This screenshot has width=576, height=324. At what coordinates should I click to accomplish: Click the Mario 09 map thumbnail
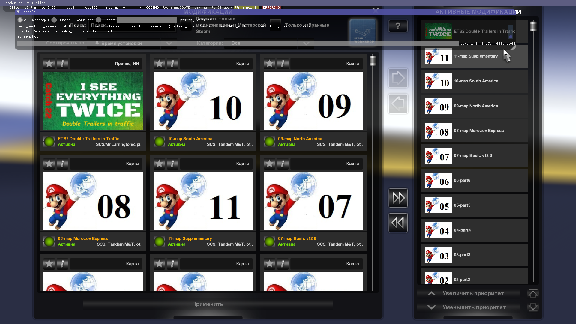tap(313, 101)
